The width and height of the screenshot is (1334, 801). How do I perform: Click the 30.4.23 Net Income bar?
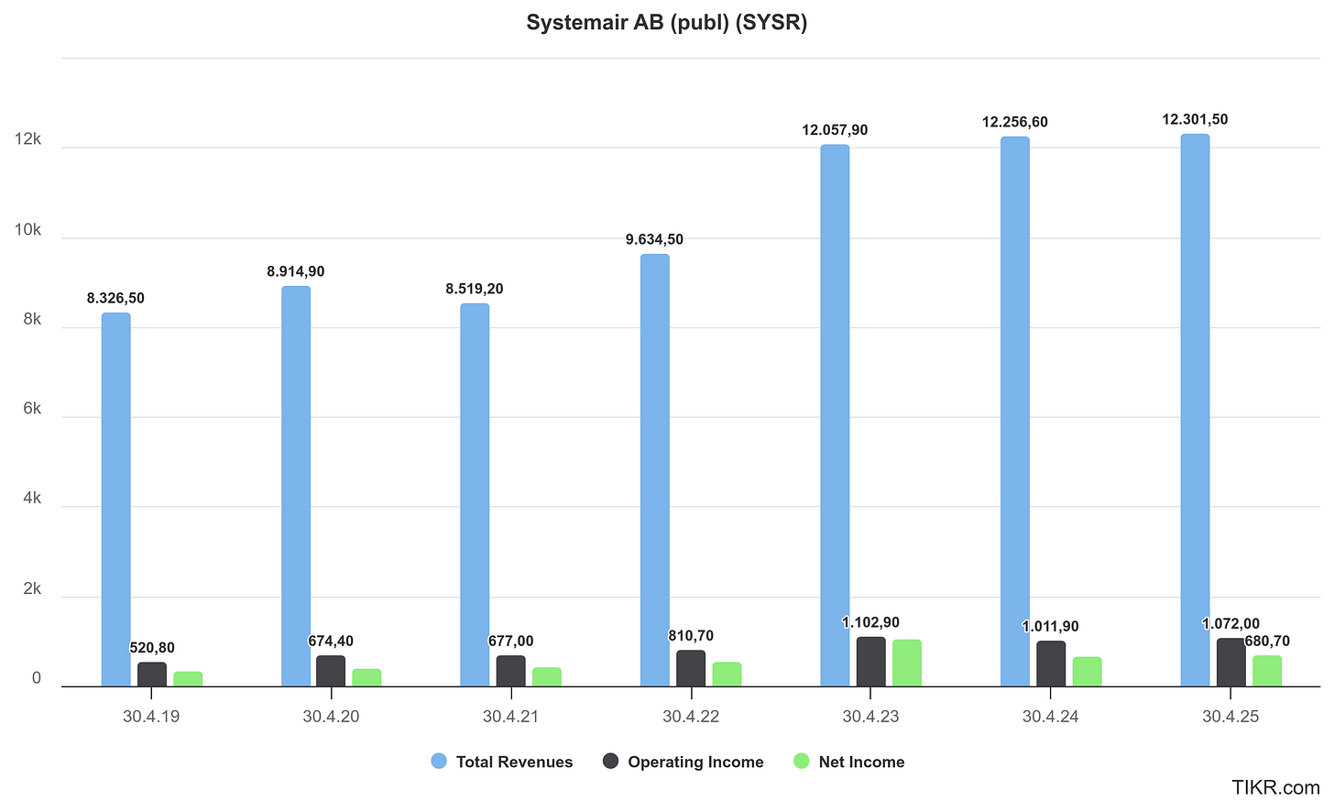[x=907, y=664]
